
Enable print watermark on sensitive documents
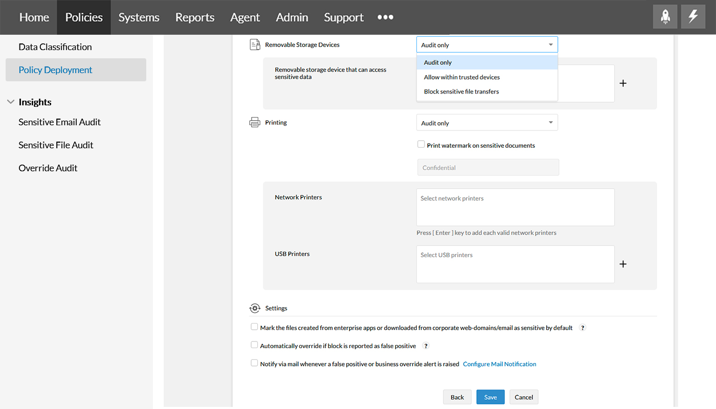(x=421, y=145)
